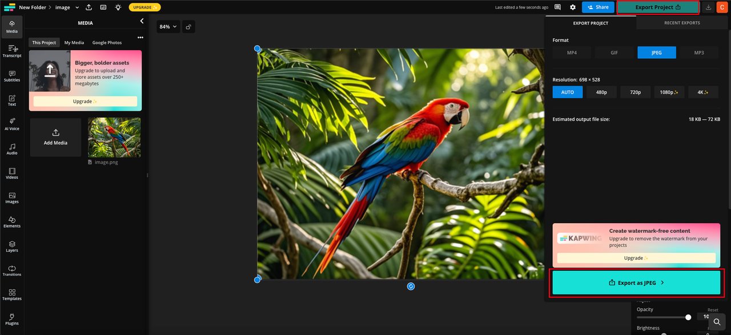Screen dimensions: 731x335
Task: Expand the project name dropdown arrow
Action: click(x=77, y=7)
